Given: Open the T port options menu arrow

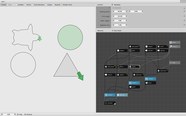Looking at the screenshot, I should point(184,8).
